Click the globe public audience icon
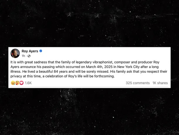Viewport: 179px width, 135px height. (x=29, y=56)
